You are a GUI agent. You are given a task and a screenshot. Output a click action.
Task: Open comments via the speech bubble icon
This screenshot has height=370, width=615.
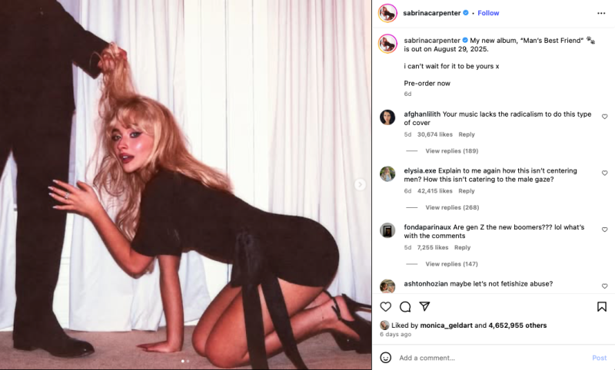(x=405, y=306)
